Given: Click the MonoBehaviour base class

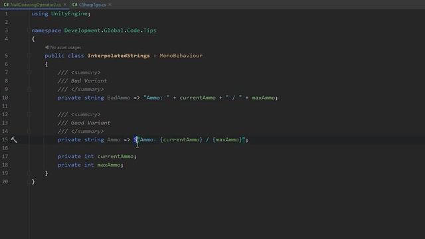Looking at the screenshot, I should tap(181, 56).
